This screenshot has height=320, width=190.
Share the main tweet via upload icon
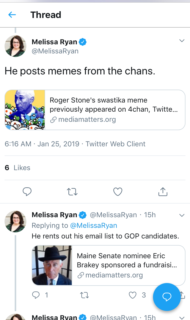(163, 192)
